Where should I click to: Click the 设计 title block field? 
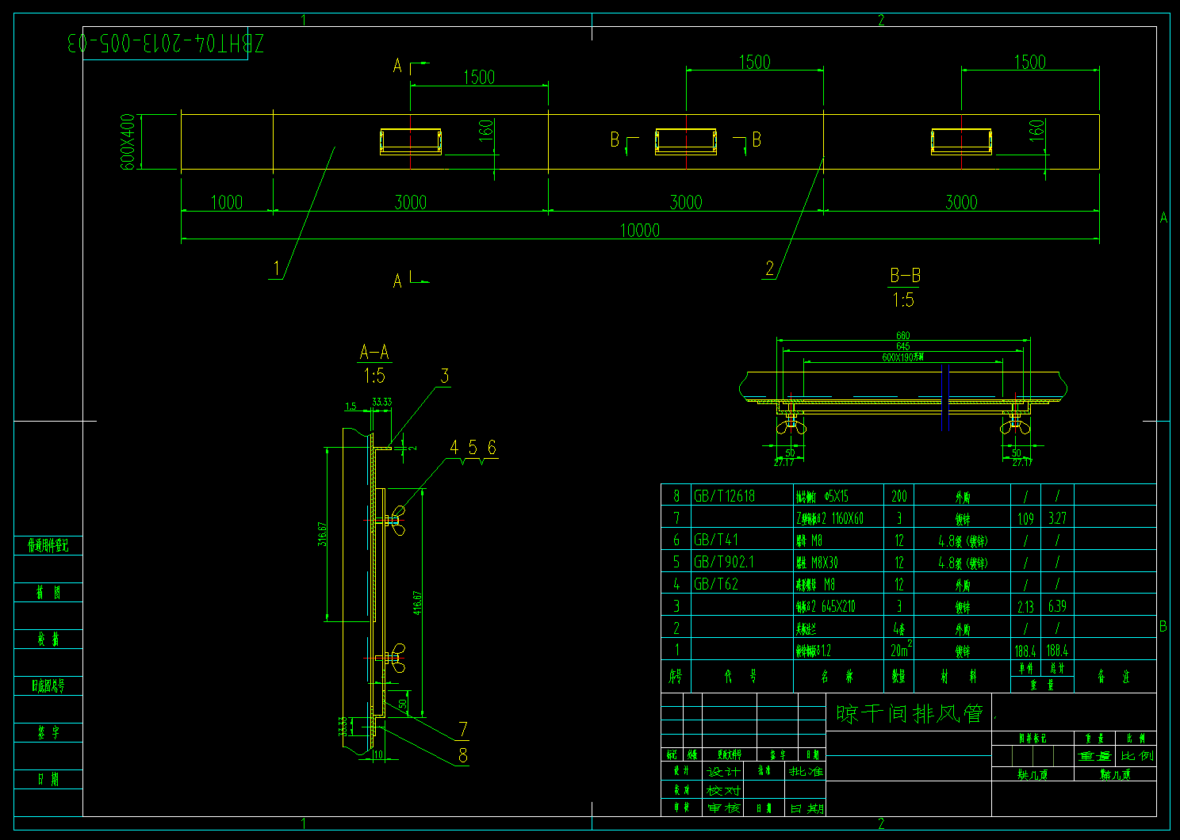tap(724, 771)
